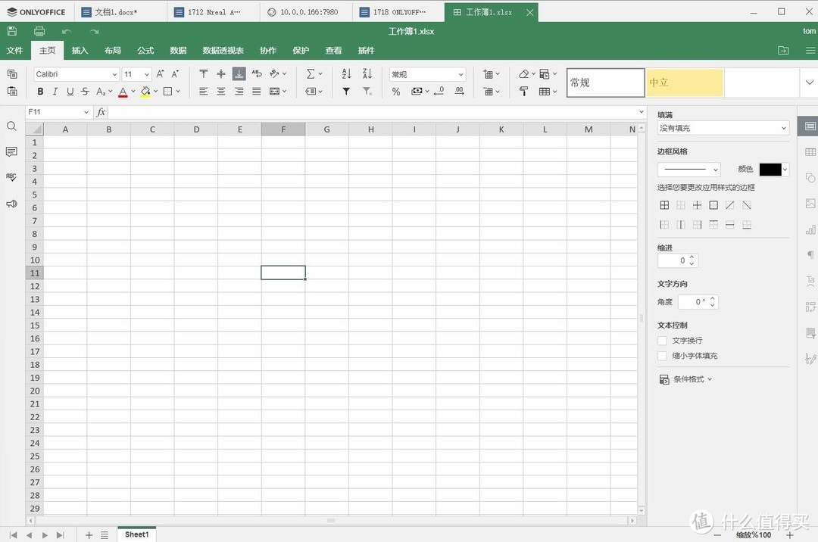Screen dimensions: 818x542
Task: Toggle strikethrough formatting
Action: pos(85,91)
